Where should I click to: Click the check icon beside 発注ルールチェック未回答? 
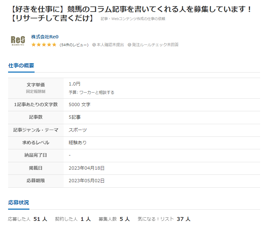pyautogui.click(x=129, y=45)
